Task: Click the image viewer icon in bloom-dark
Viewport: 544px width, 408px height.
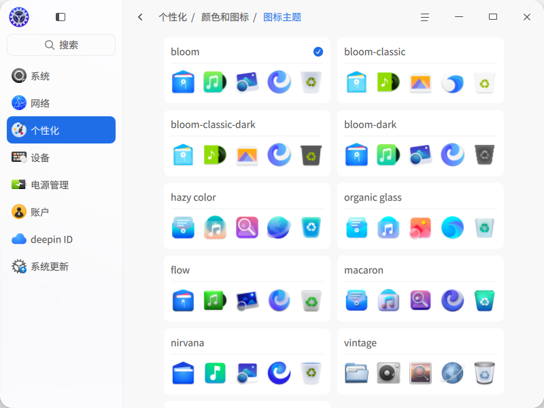Action: coord(420,155)
